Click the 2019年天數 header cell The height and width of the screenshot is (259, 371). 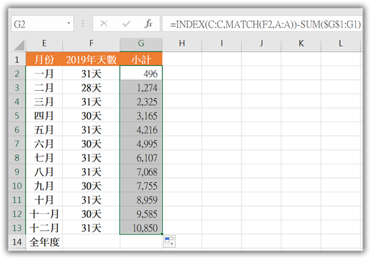[91, 59]
